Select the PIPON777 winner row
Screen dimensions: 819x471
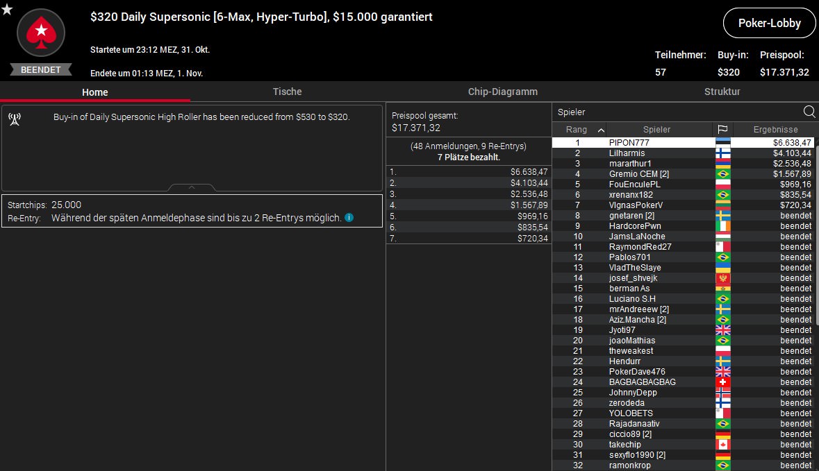click(x=683, y=142)
